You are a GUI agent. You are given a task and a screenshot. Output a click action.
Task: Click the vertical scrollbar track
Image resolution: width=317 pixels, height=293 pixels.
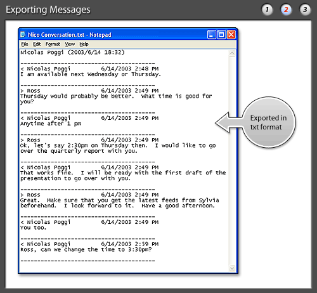[232, 160]
